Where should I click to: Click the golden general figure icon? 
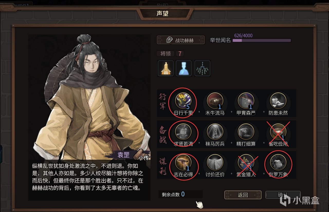166,68
